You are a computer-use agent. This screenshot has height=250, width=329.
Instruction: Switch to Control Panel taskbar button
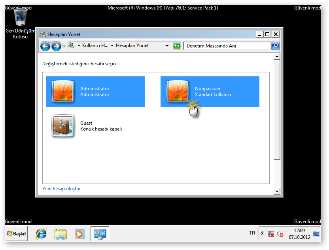pyautogui.click(x=100, y=234)
